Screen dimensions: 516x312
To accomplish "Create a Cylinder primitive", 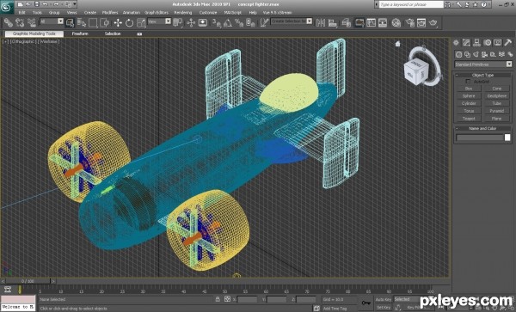I will point(469,103).
